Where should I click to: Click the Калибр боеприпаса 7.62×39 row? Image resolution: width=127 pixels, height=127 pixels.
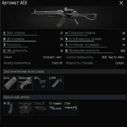tap(33, 63)
